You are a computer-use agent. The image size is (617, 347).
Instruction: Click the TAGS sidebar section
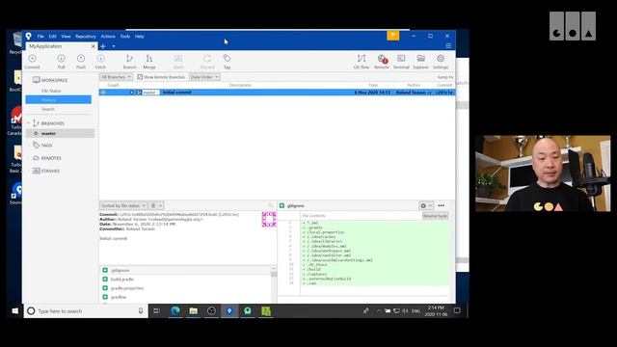tap(46, 146)
